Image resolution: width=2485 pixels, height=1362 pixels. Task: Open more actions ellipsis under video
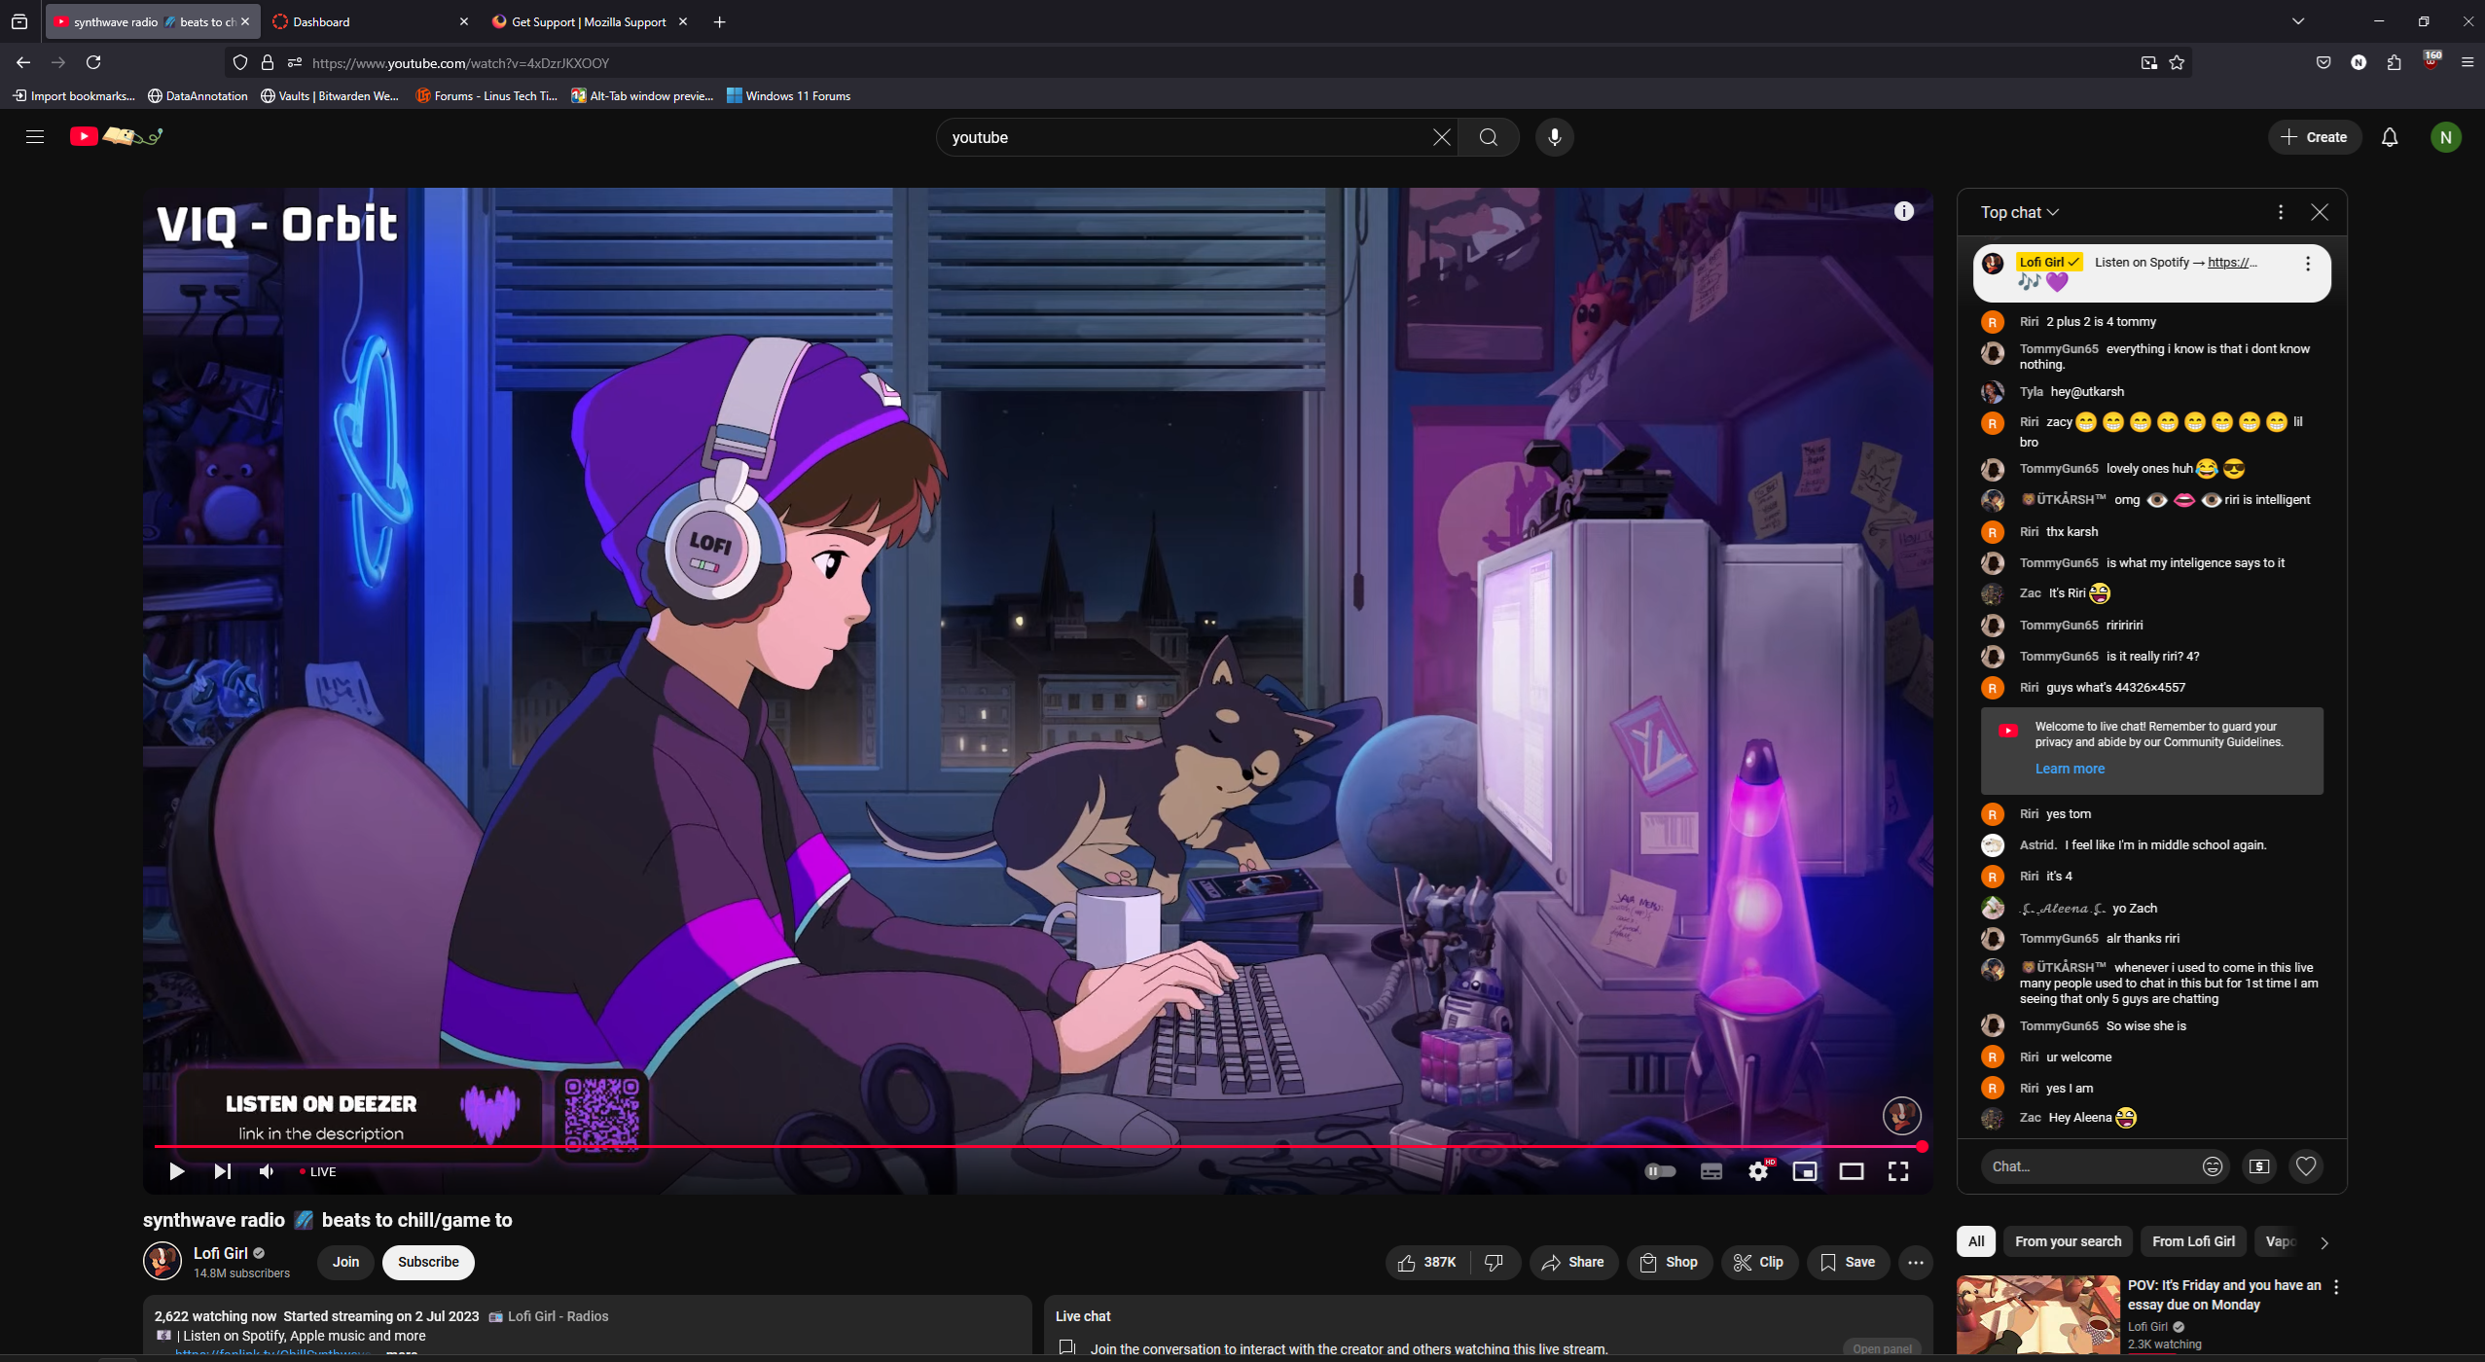coord(1915,1263)
